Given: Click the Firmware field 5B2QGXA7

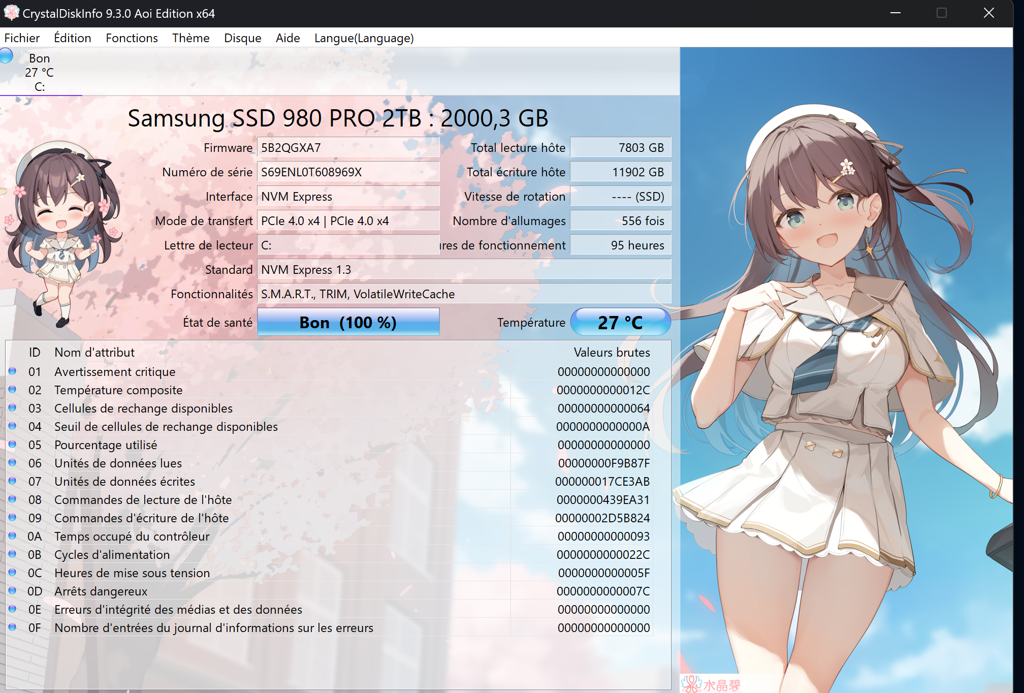Looking at the screenshot, I should (348, 148).
